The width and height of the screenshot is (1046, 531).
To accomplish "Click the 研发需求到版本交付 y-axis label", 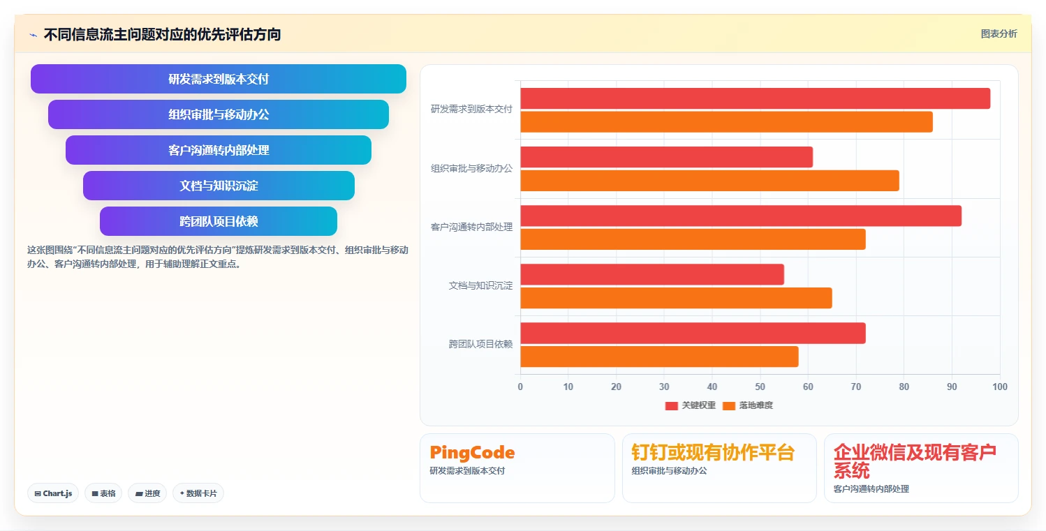I will (471, 110).
